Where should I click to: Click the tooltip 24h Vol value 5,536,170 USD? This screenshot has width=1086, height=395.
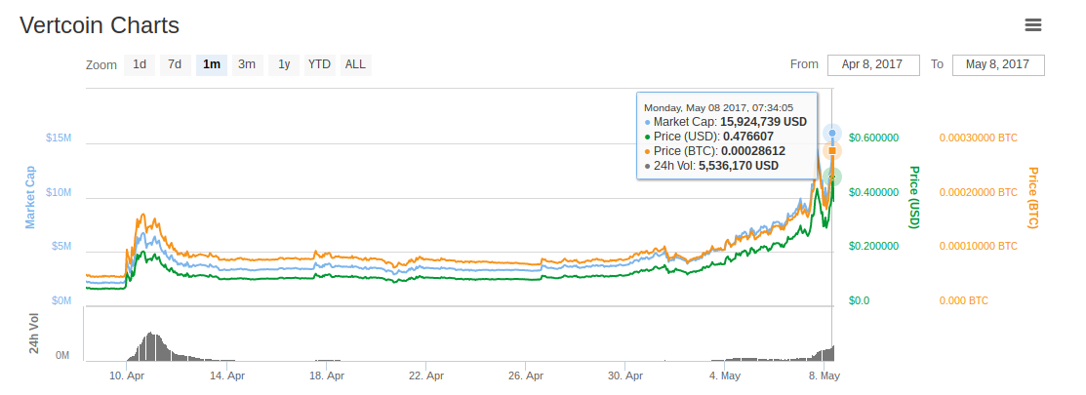[x=739, y=166]
